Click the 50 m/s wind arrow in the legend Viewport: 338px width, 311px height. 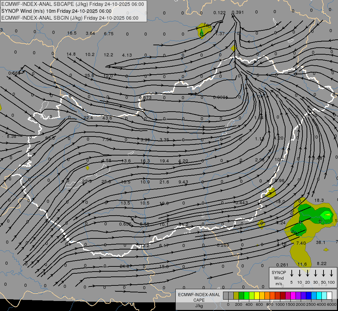pyautogui.click(x=323, y=273)
